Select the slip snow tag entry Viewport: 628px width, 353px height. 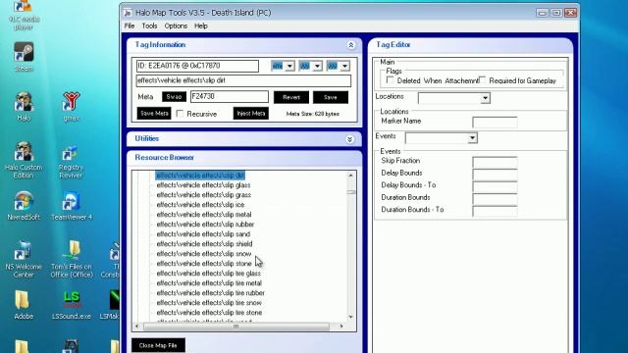coord(204,254)
